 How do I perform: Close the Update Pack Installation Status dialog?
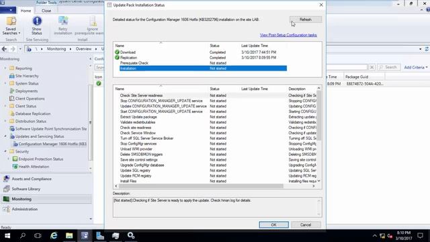click(321, 5)
